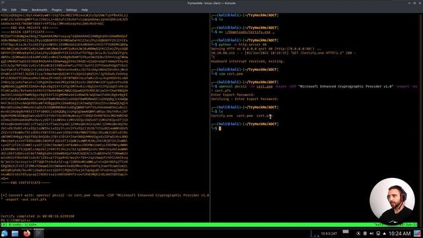
Task: Expand the hidden system tray icons arrow
Action: [x=385, y=233]
